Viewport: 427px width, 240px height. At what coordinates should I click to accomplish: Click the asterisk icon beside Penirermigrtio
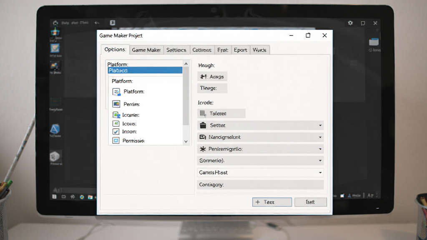tap(203, 149)
